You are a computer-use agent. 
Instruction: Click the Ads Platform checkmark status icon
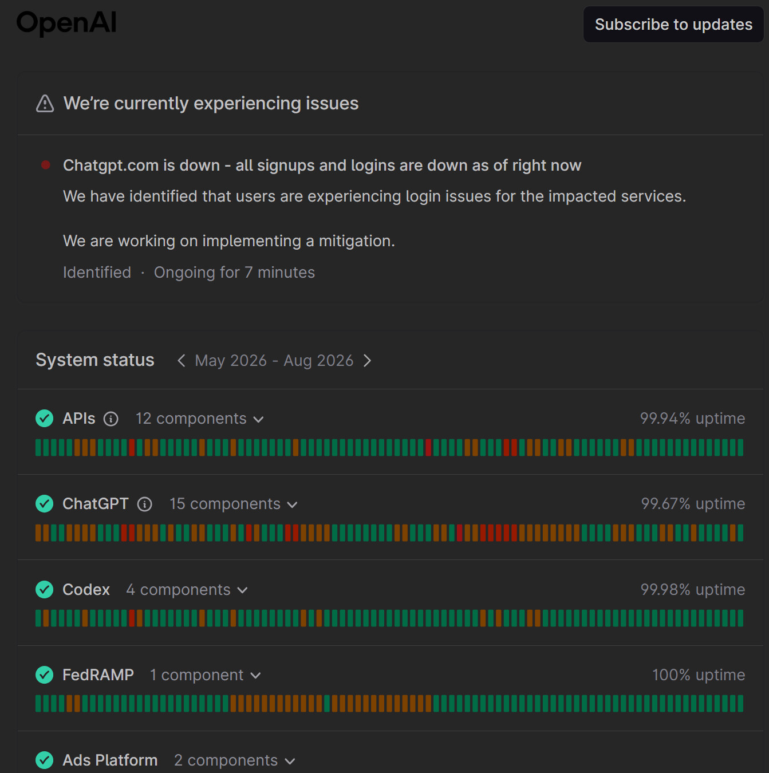pos(45,760)
